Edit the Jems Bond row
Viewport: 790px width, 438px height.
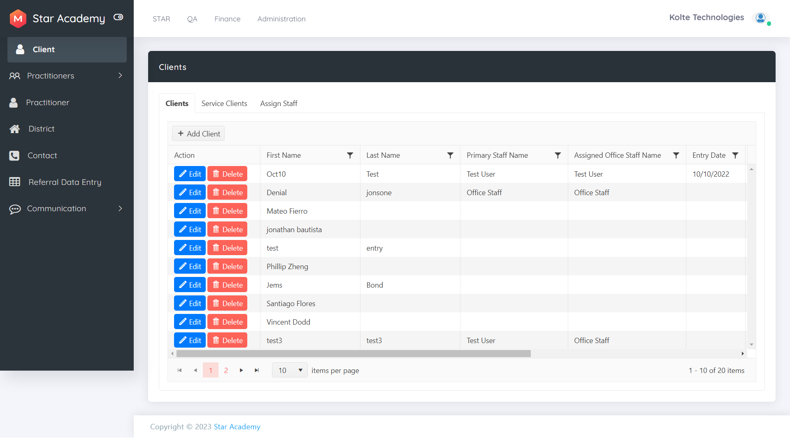[190, 285]
